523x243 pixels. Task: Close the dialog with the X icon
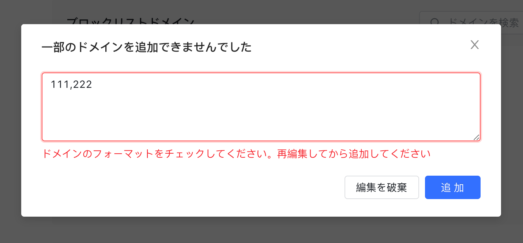[x=474, y=45]
